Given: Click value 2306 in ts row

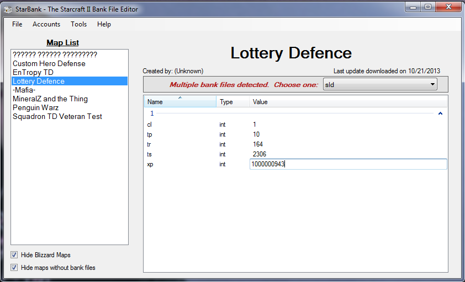Looking at the screenshot, I should pos(260,154).
